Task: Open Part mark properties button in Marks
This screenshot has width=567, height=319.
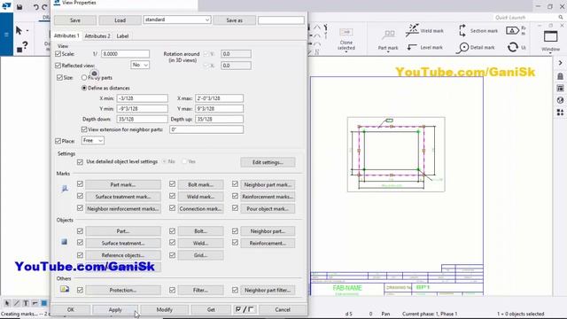Action: coord(123,184)
